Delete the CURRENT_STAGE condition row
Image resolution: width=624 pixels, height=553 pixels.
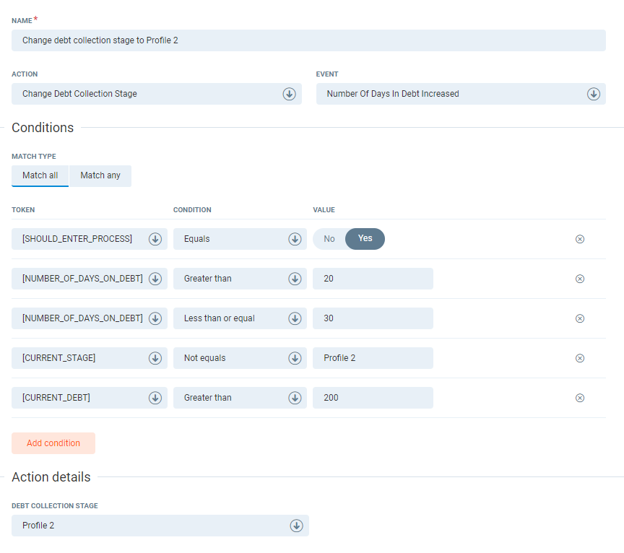(579, 358)
